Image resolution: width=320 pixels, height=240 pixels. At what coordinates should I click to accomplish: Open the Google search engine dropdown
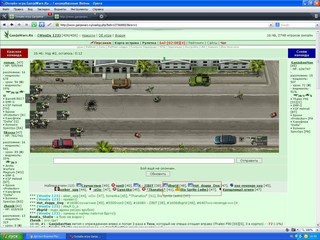(x=317, y=25)
